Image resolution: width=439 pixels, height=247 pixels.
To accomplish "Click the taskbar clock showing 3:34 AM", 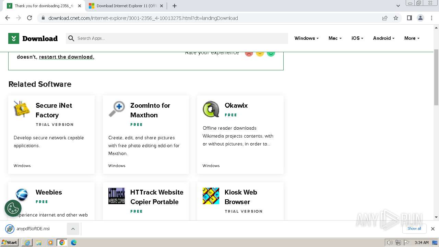I will [x=422, y=243].
